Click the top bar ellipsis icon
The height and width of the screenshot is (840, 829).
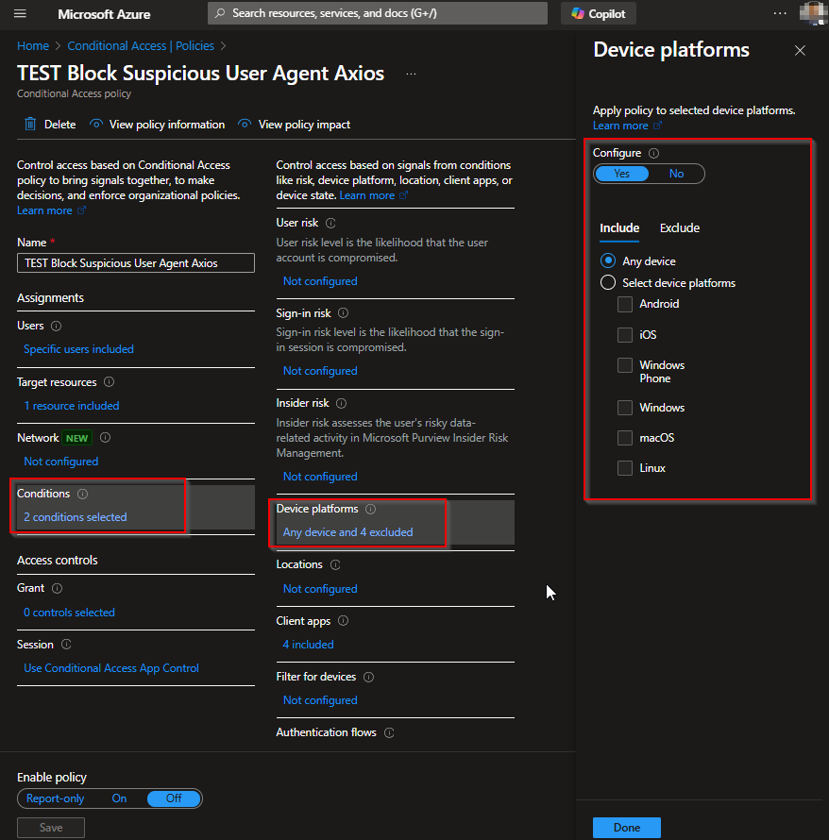point(780,13)
